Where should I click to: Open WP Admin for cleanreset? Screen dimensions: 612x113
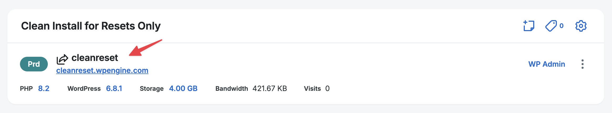point(547,64)
